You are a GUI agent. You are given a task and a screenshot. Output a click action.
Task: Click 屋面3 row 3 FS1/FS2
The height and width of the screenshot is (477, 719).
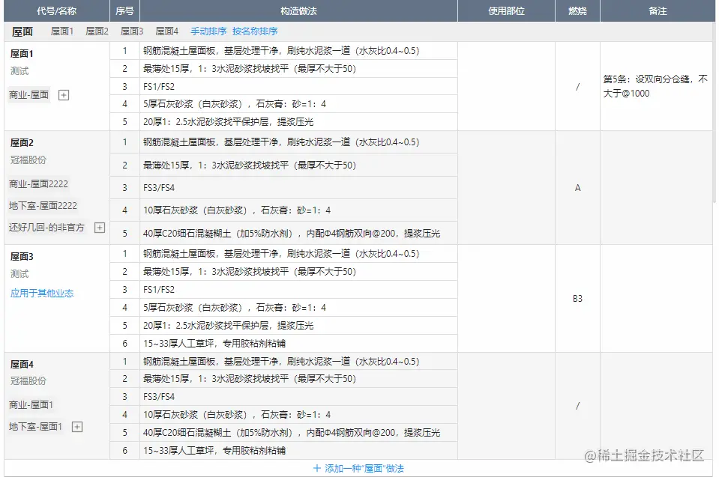point(298,289)
